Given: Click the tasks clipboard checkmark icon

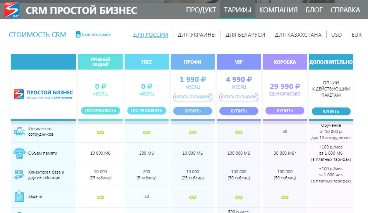Looking at the screenshot, I should click(x=19, y=196).
